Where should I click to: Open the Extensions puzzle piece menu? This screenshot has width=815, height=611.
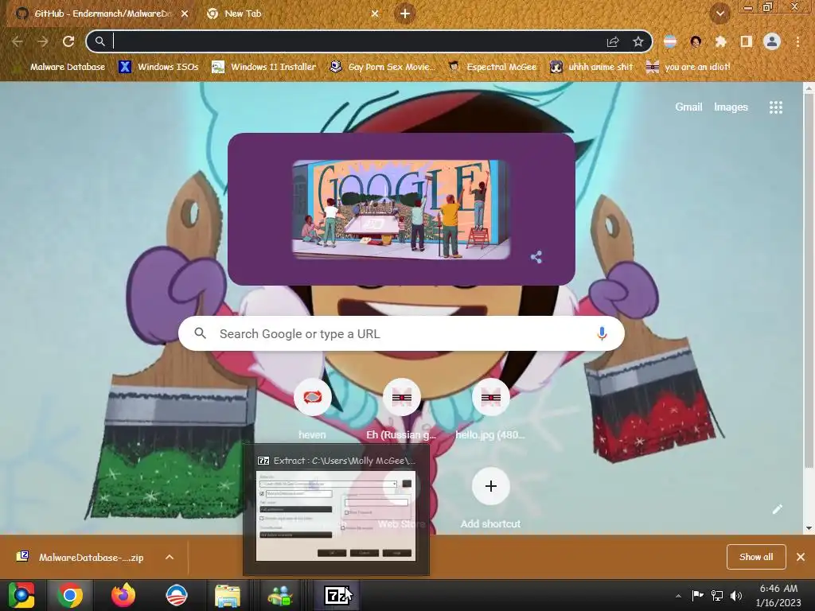coord(720,41)
